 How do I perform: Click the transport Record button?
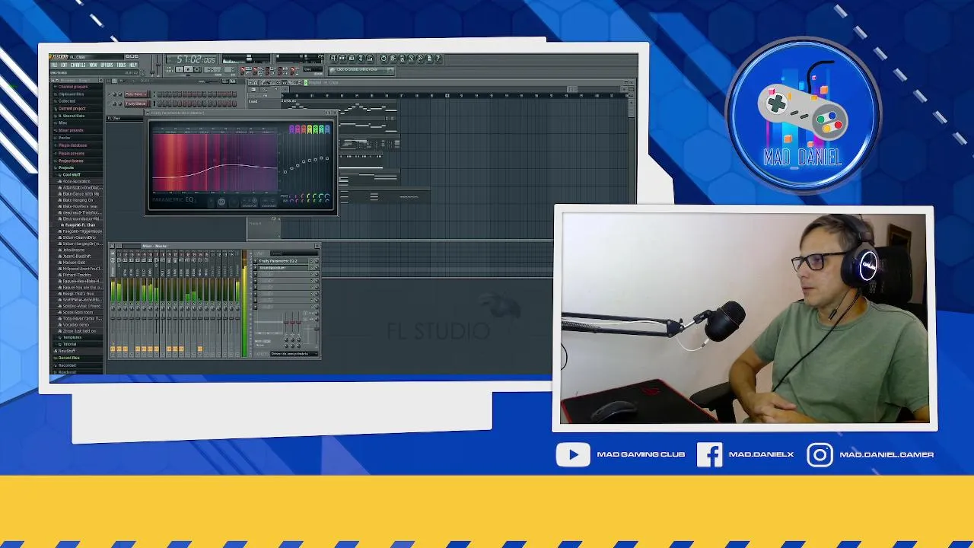click(x=197, y=69)
